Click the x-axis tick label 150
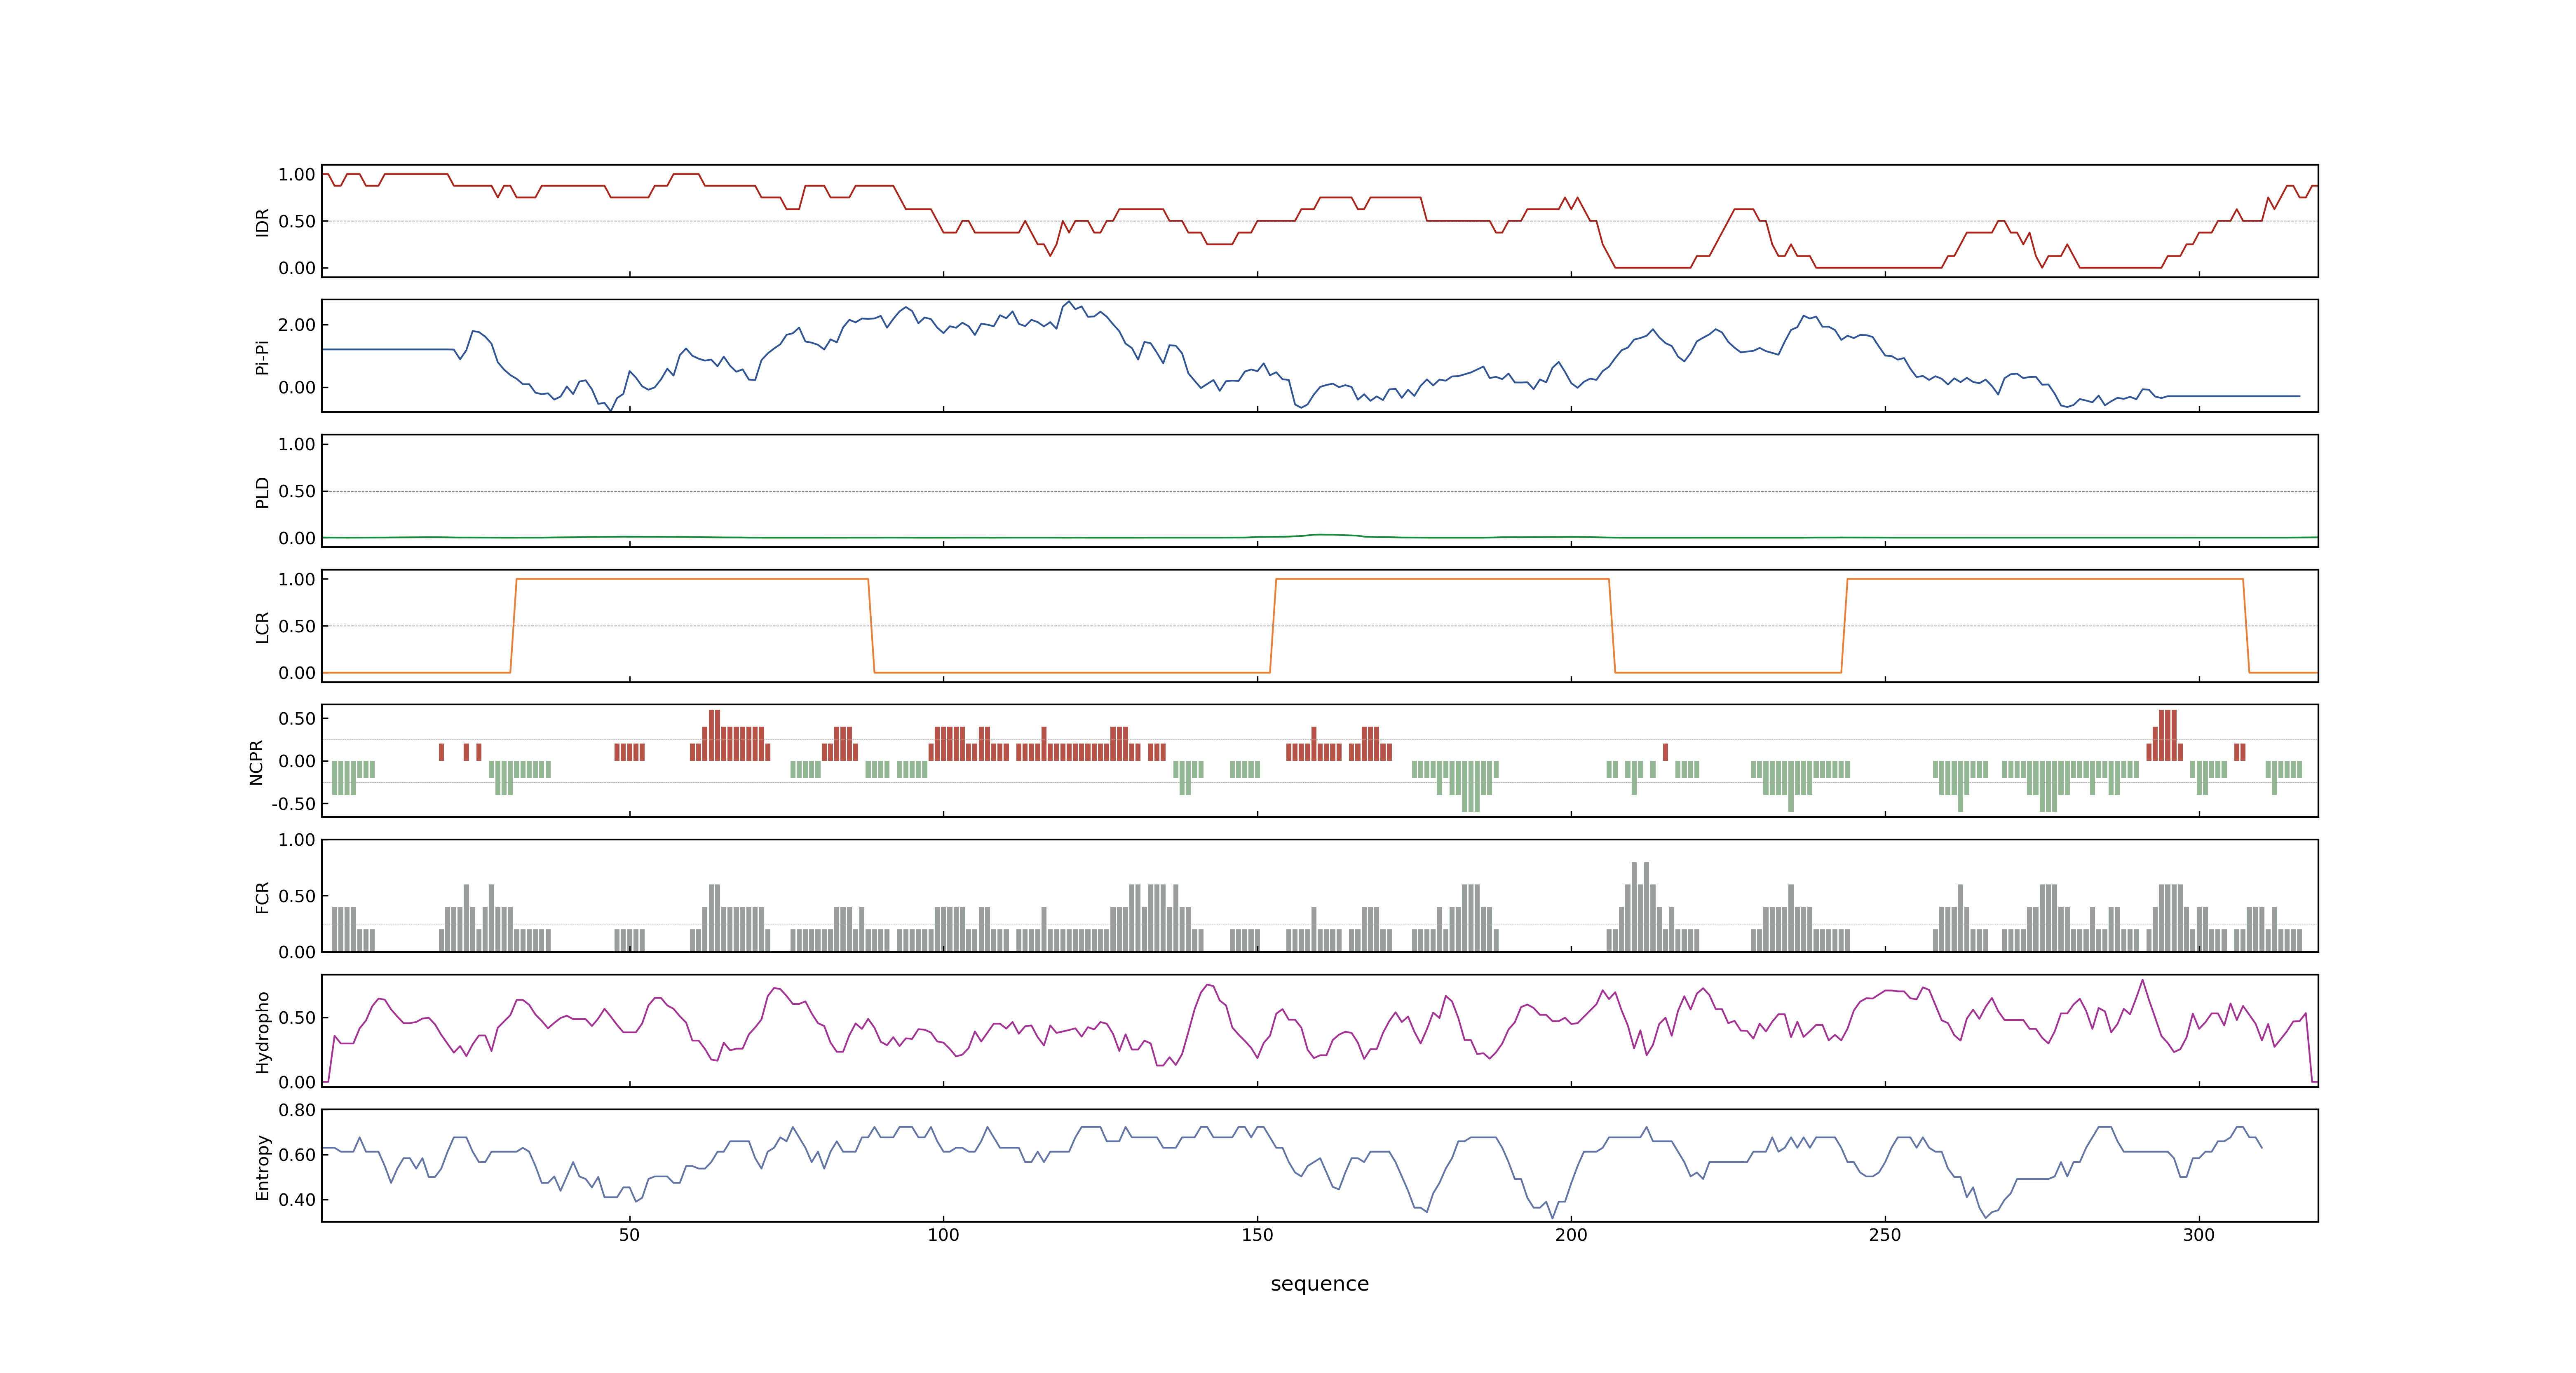 pos(1257,1234)
